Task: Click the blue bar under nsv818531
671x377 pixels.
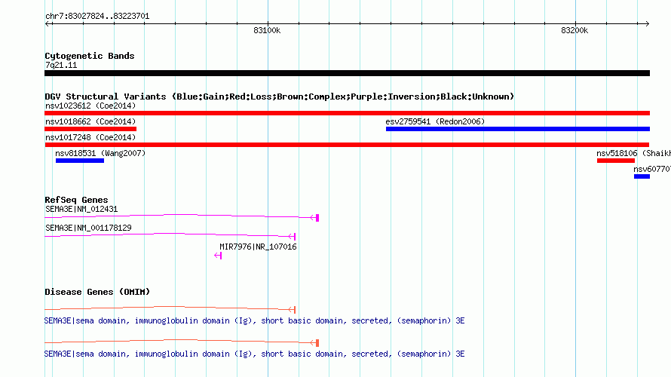Action: 80,161
